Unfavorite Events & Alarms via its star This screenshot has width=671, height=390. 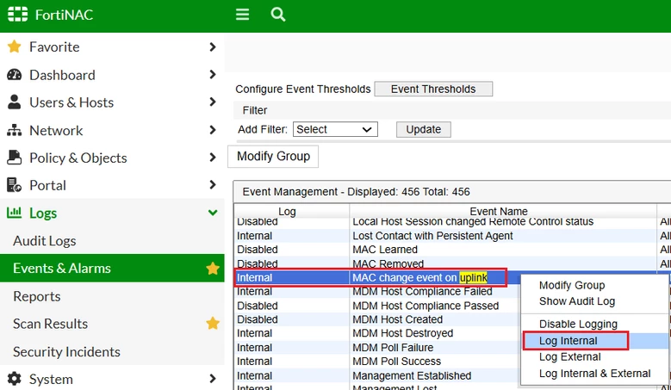point(213,268)
